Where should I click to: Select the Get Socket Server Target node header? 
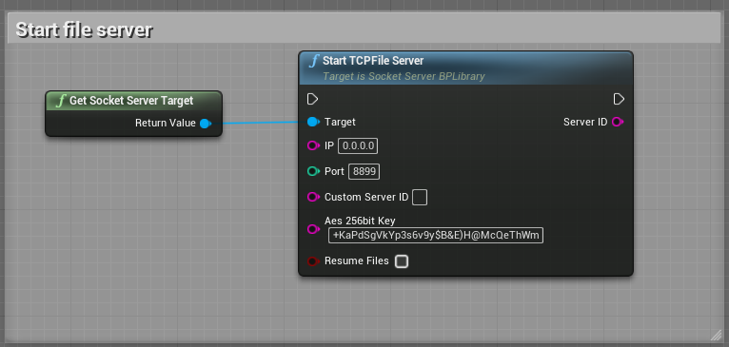(134, 101)
